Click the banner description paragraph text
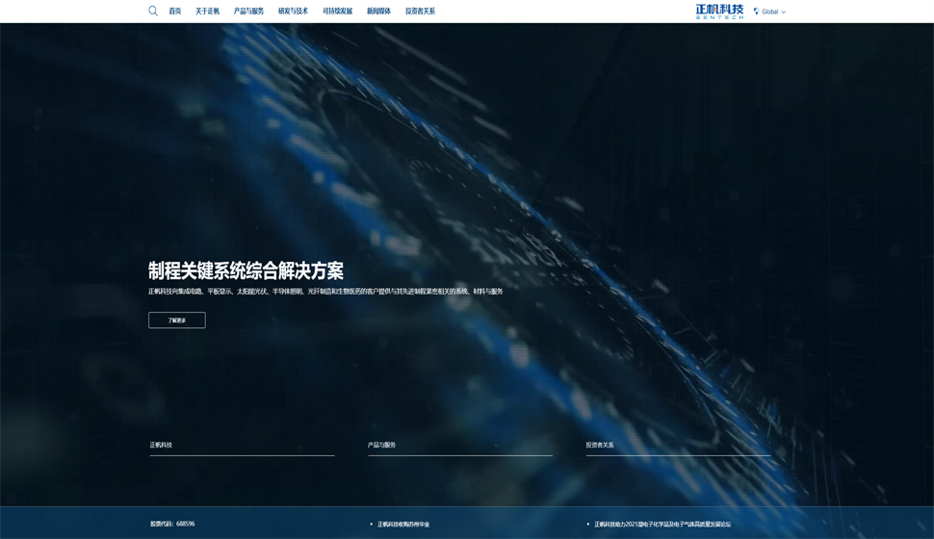Image resolution: width=934 pixels, height=539 pixels. [x=325, y=291]
